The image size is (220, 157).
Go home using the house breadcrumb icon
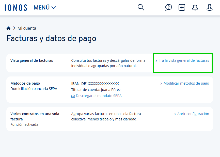coord(8,28)
